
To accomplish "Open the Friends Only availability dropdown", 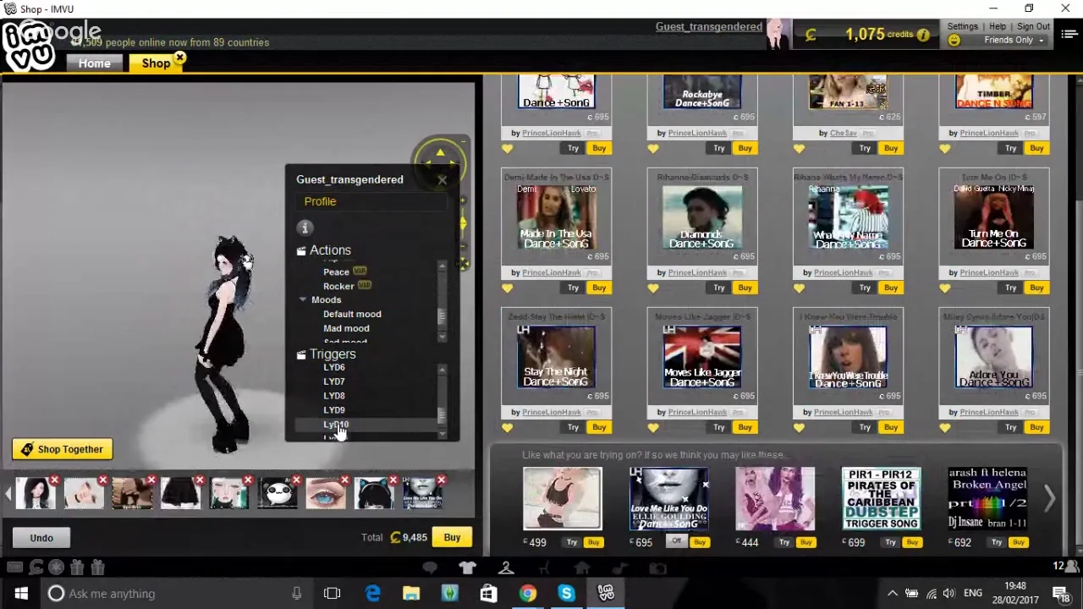I will click(x=1011, y=40).
